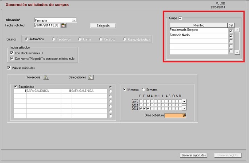The height and width of the screenshot is (163, 249).
Task: Select the Sin prioridad radio button
Action: (16, 87)
